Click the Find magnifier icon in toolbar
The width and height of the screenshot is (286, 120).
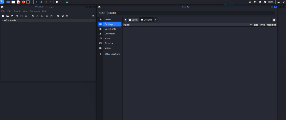coord(58,16)
